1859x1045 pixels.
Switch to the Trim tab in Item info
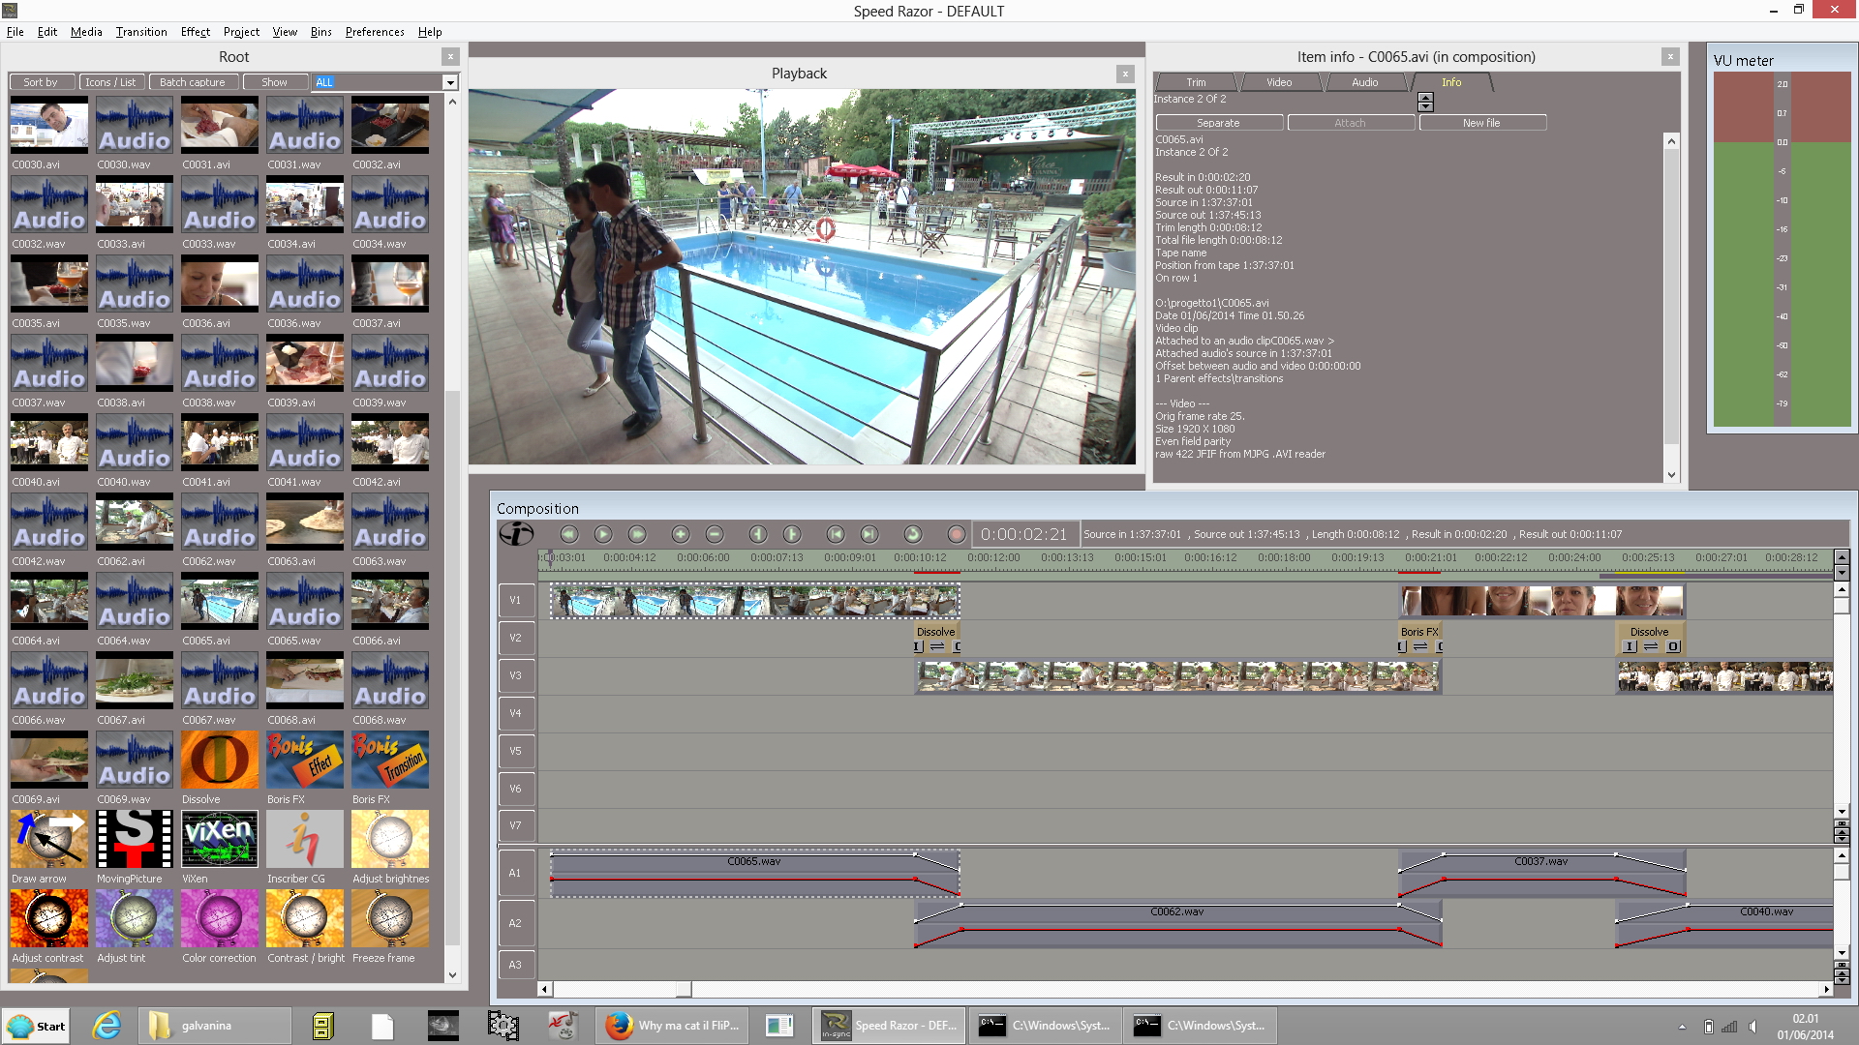1196,82
